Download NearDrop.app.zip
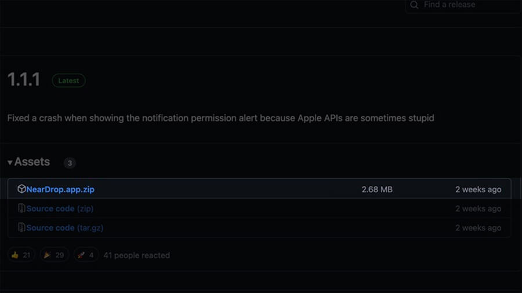 coord(60,189)
